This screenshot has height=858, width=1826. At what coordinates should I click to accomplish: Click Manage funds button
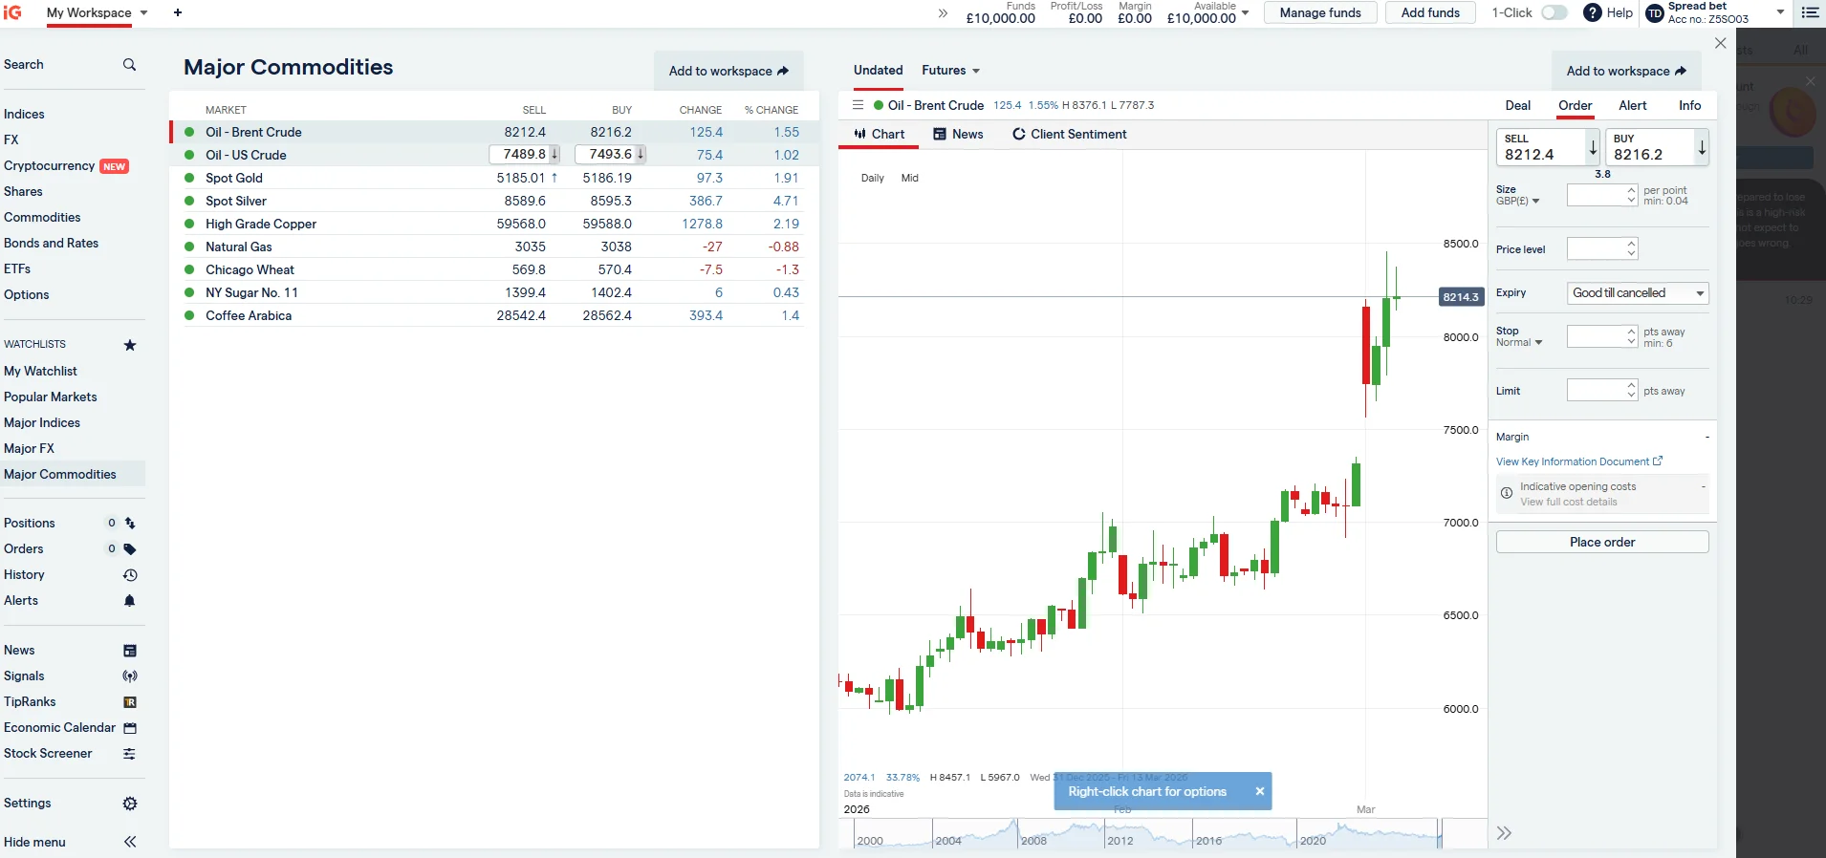point(1320,12)
